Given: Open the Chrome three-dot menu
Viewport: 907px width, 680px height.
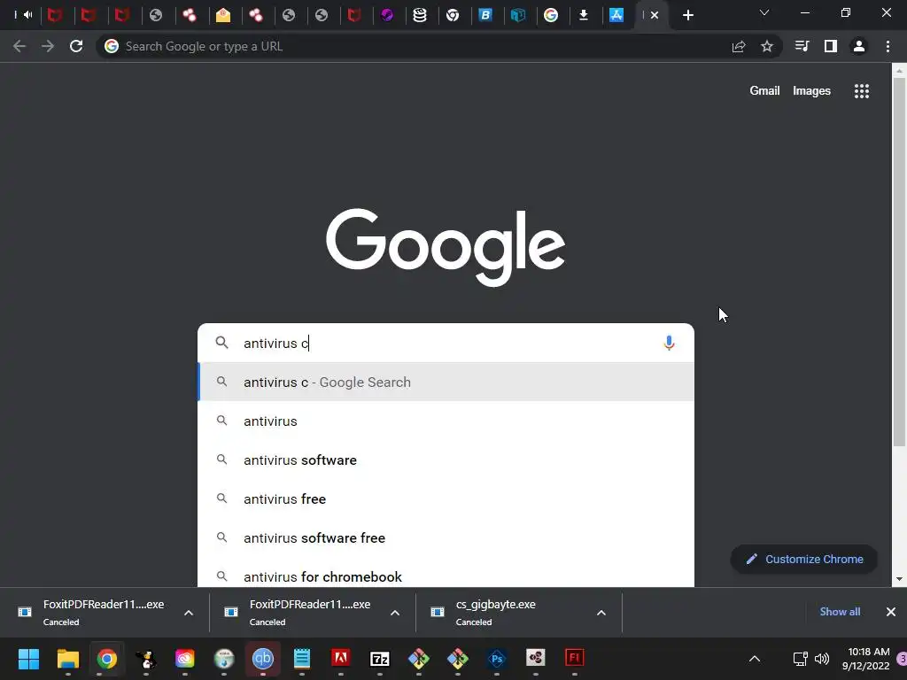Looking at the screenshot, I should point(888,46).
